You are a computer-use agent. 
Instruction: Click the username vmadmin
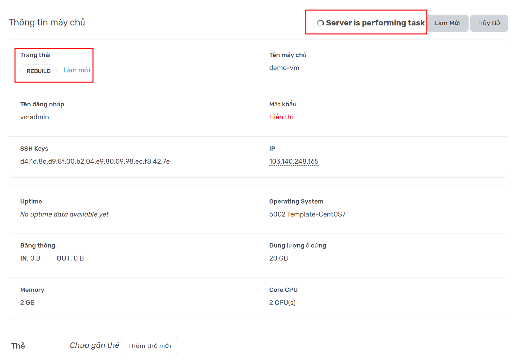(x=35, y=117)
